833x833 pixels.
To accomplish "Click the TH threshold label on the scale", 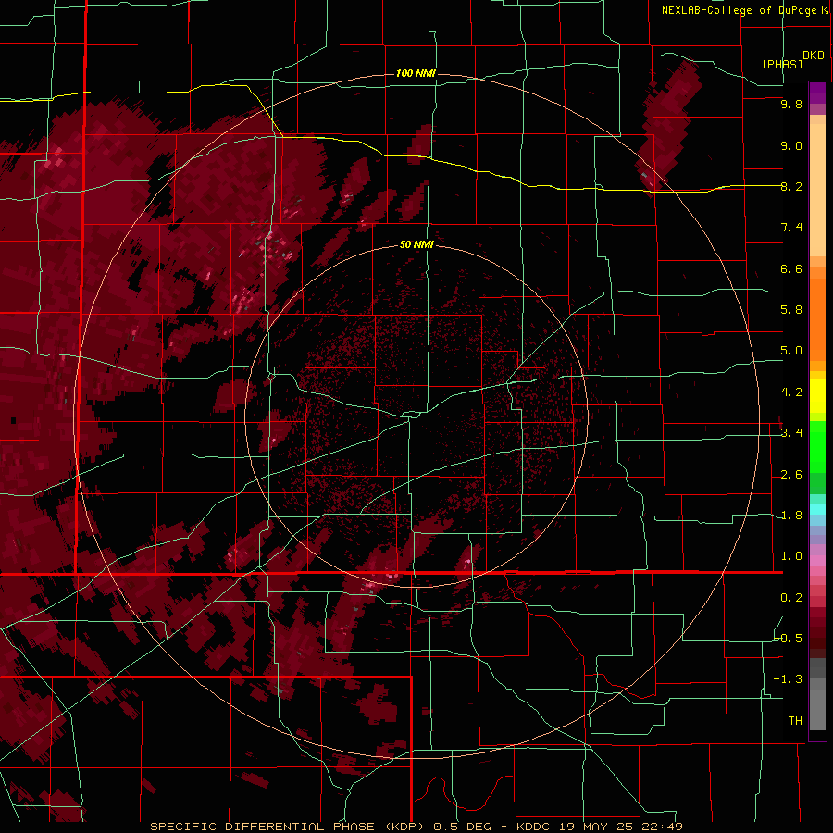I will 795,721.
